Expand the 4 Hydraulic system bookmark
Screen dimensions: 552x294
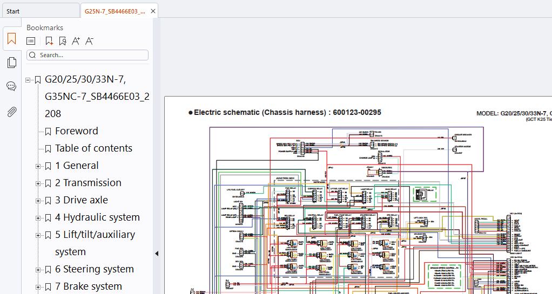38,218
